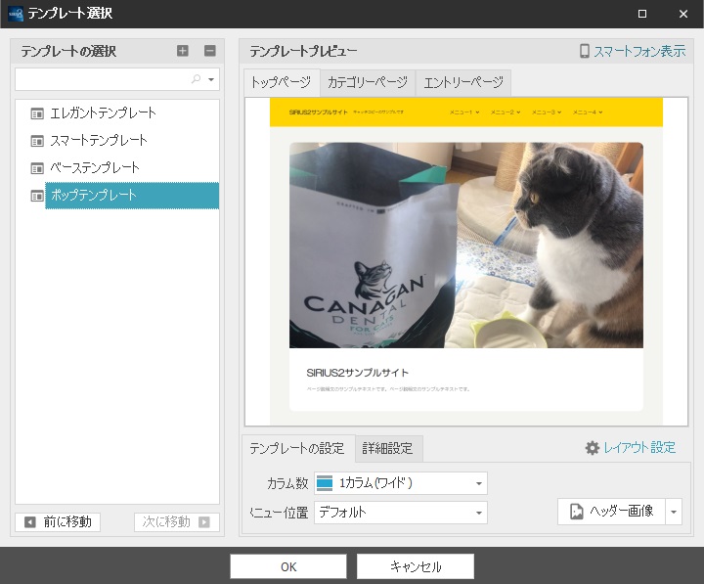
Task: Click the smartphone icon next to スマートフォン表示
Action: click(584, 51)
